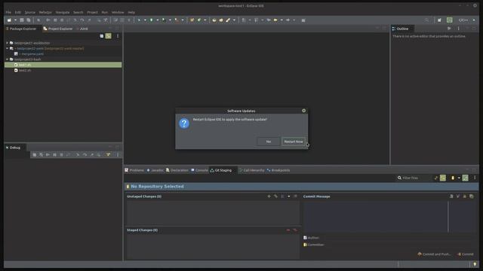Open the External Tools dropdown arrow

183,20
